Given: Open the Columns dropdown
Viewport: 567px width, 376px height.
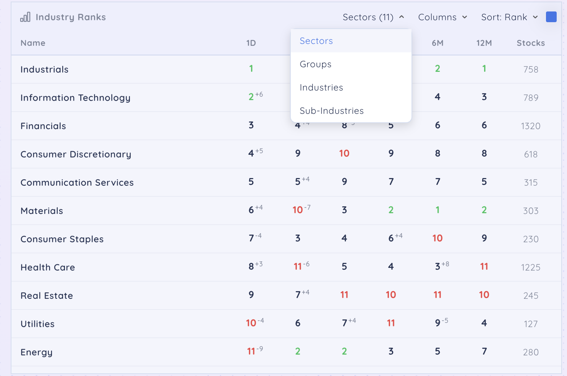Looking at the screenshot, I should pyautogui.click(x=442, y=17).
